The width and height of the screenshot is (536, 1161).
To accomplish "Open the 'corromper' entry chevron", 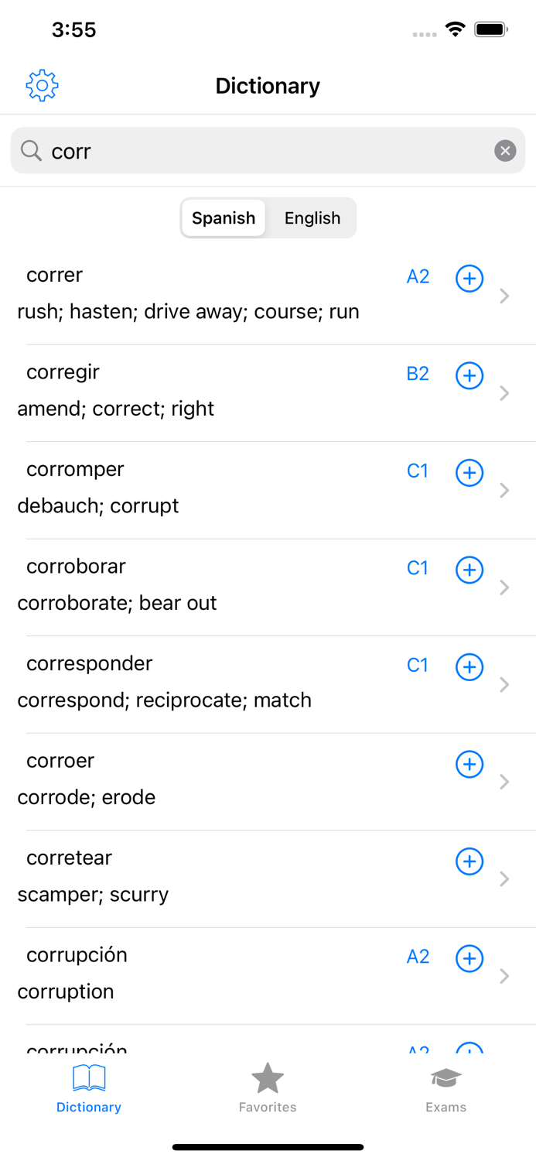I will (x=504, y=489).
